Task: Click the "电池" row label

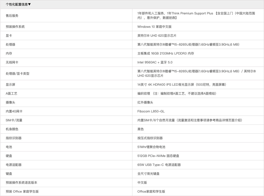Action: pos(9,147)
